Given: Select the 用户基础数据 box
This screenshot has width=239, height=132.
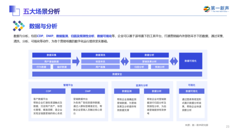Looking at the screenshot, I should tap(52, 61).
